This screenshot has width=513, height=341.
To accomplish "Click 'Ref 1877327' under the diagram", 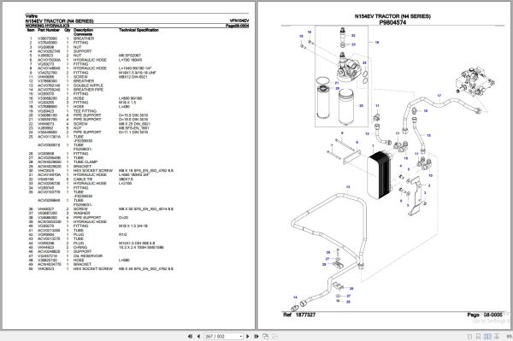I will click(299, 315).
